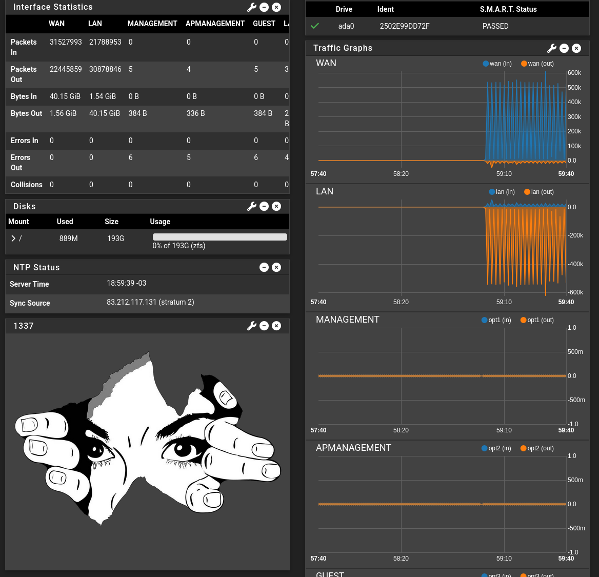
Task: Configure the 1337 picture widget
Action: (251, 326)
